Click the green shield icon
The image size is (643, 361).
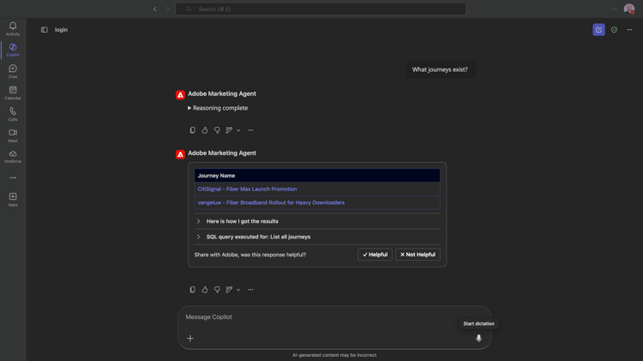click(x=614, y=29)
